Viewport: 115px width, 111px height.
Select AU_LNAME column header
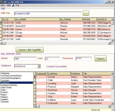point(37,20)
